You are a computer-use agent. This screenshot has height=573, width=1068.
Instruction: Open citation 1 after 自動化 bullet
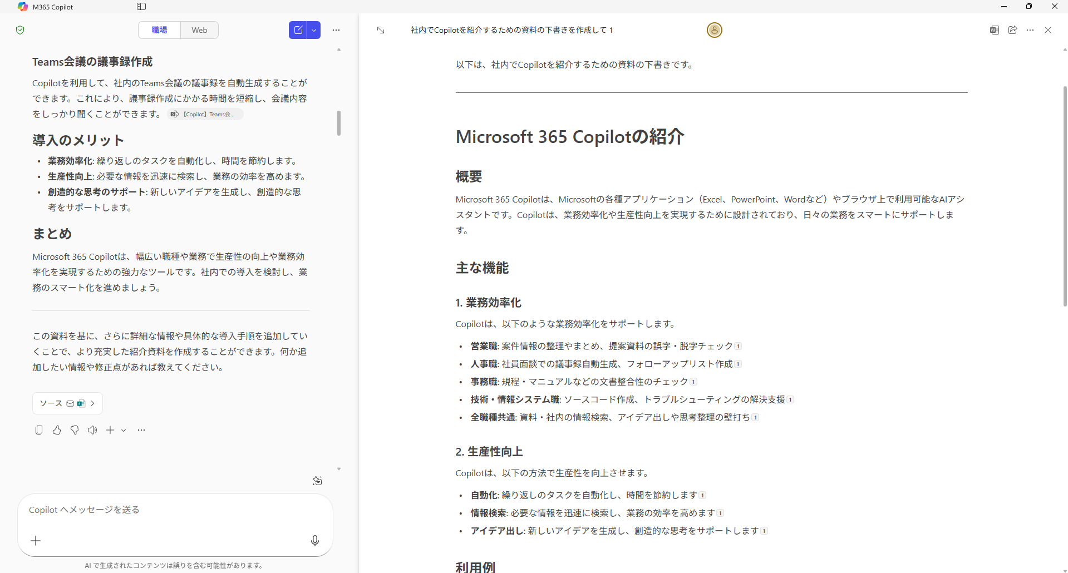702,495
